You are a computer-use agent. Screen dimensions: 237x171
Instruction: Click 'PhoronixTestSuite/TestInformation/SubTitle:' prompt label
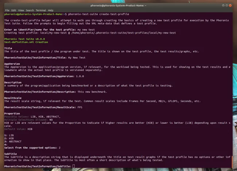[x=38, y=166]
